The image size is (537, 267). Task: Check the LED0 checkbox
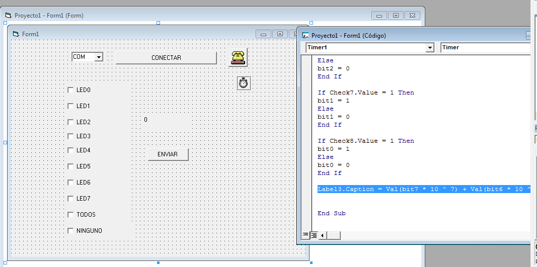tap(70, 90)
